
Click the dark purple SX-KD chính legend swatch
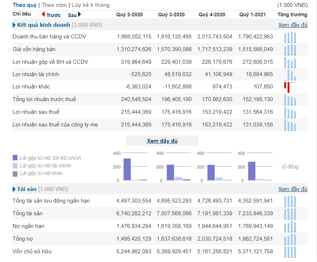tap(15, 158)
